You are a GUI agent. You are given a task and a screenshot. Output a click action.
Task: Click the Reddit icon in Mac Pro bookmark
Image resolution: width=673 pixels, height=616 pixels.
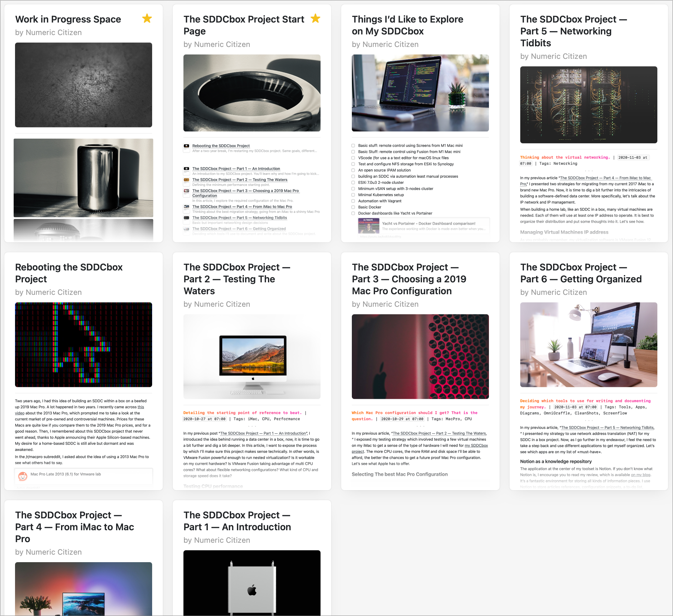pos(23,476)
